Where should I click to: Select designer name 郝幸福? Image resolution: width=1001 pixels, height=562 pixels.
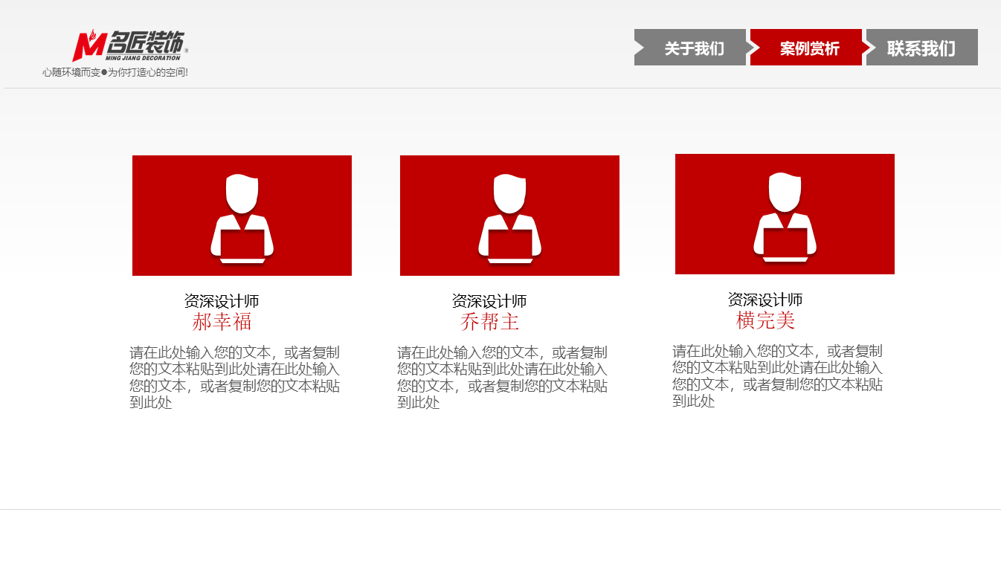pos(222,322)
